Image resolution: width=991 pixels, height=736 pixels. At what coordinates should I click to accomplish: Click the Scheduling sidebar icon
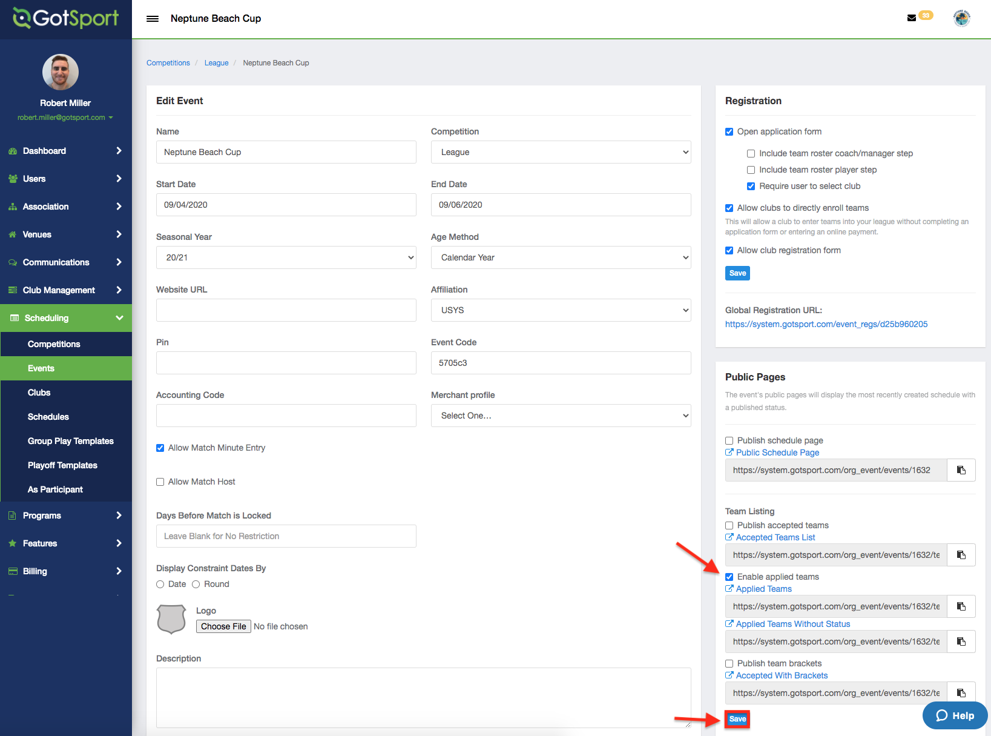point(14,318)
